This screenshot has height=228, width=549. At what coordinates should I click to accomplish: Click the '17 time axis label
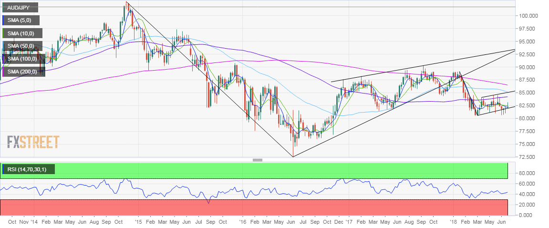348,222
